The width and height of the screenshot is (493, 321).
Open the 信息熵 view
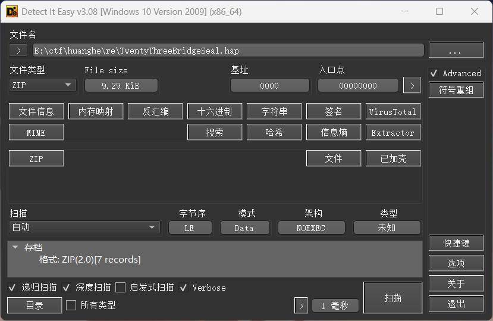(334, 132)
